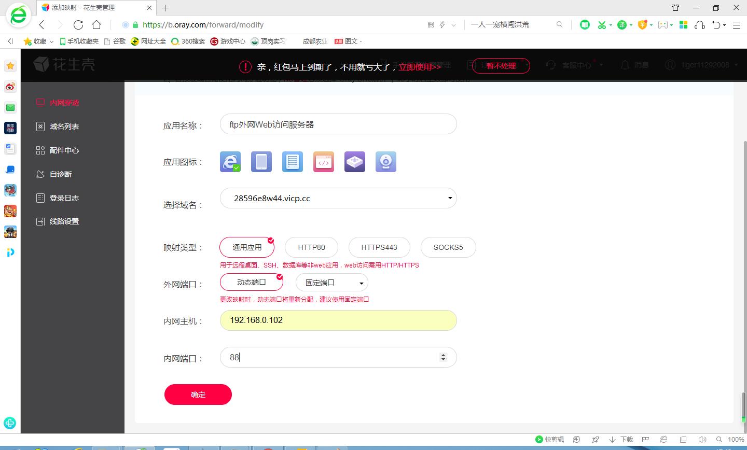This screenshot has width=747, height=450.
Task: Select the code editor application icon
Action: click(323, 161)
